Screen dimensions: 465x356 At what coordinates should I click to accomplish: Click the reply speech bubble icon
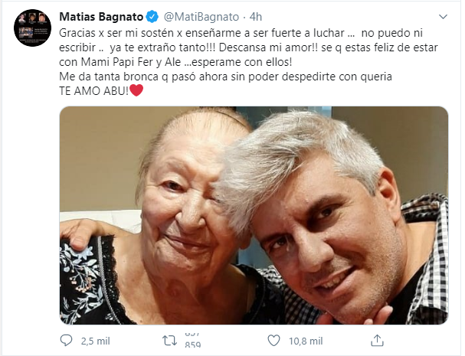click(67, 340)
